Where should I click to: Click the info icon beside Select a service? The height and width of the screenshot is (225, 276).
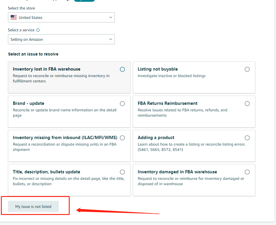coord(38,30)
